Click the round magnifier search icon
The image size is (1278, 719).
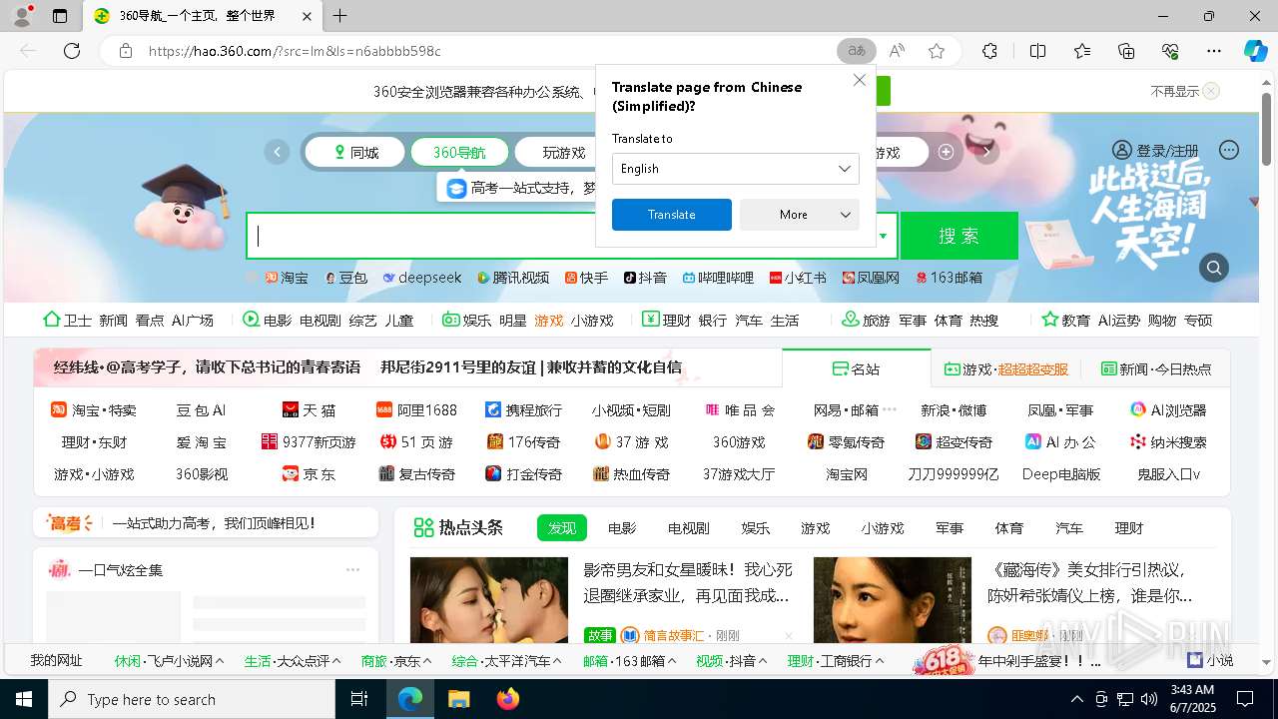click(1214, 268)
